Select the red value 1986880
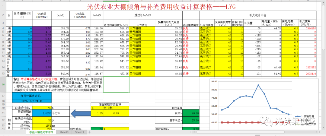The height and width of the screenshot is (136, 326). coord(308,28)
